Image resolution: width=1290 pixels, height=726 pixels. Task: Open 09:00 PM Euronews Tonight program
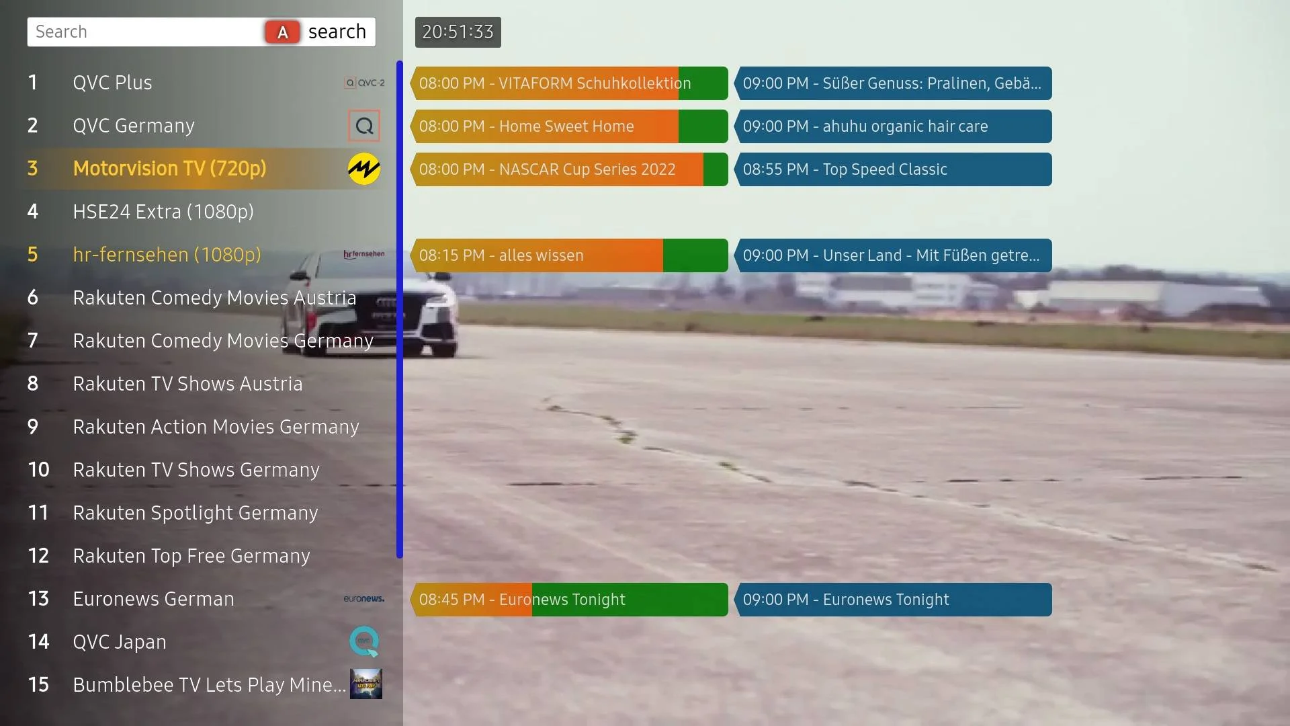click(893, 600)
